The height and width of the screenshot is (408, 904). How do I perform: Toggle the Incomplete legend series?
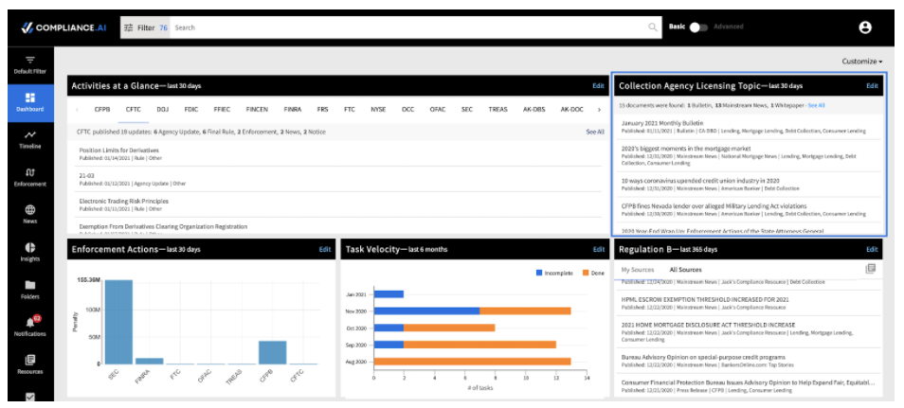(x=554, y=274)
